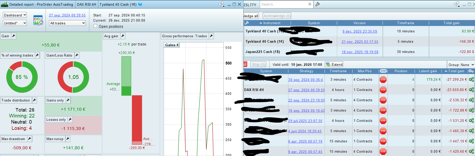Stop system dated 4 juni 2024 18:20:45

[383, 131]
